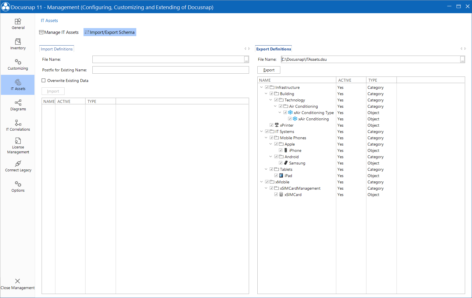Image resolution: width=472 pixels, height=298 pixels.
Task: Open the General section in the sidebar
Action: tap(18, 23)
